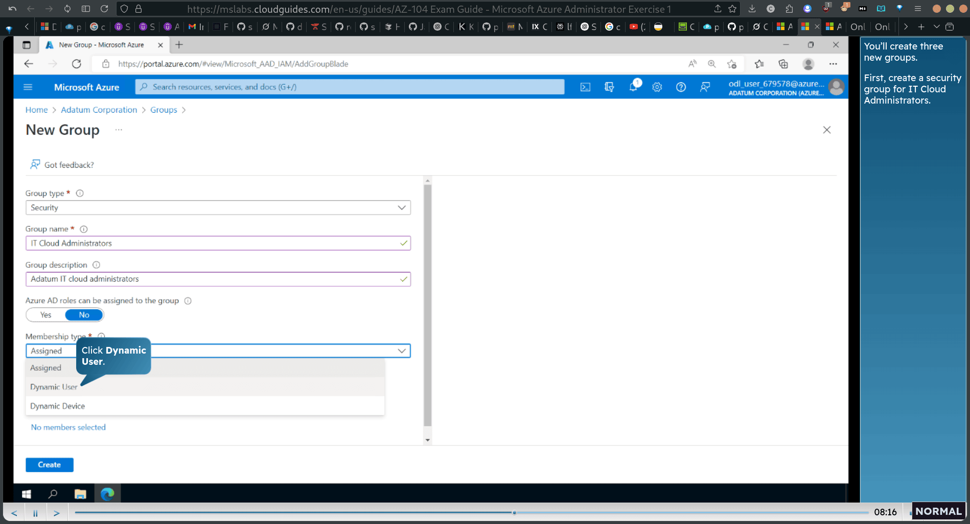This screenshot has height=524, width=970.
Task: Add page to favorites star icon
Action: pos(732,64)
